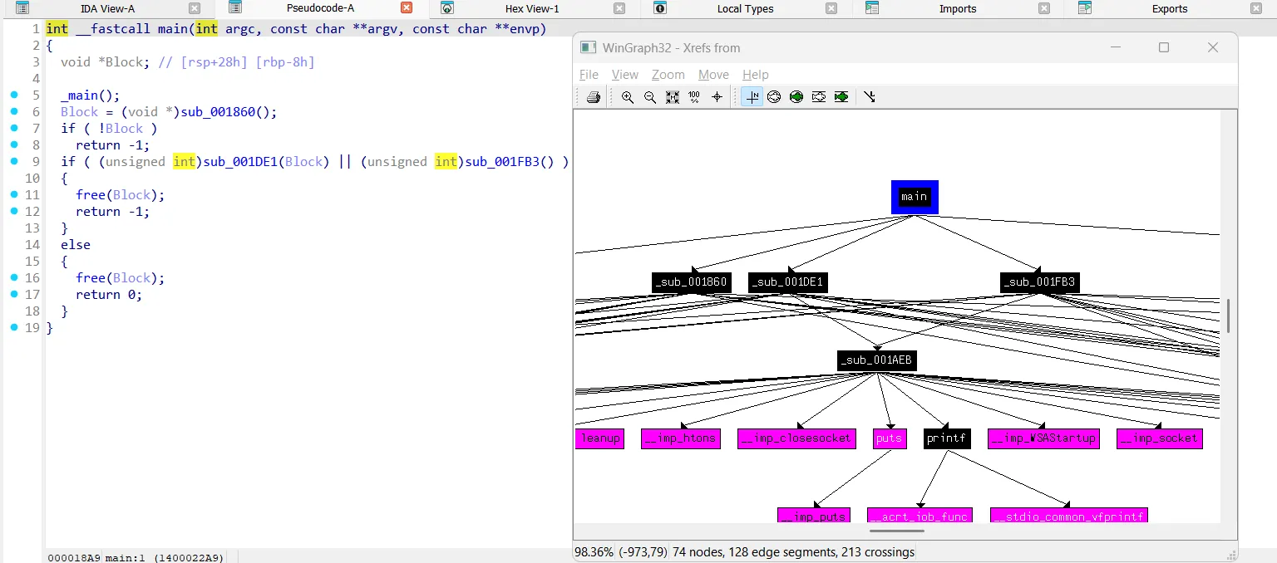Click the Hex View-1 tab icon
Screen dimensions: 1277x563
click(447, 8)
